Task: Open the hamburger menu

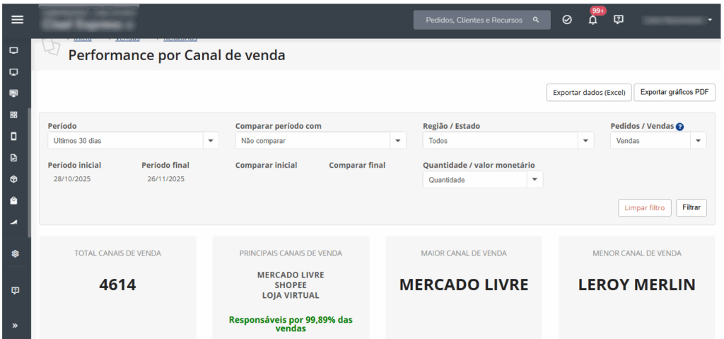Action: [17, 20]
